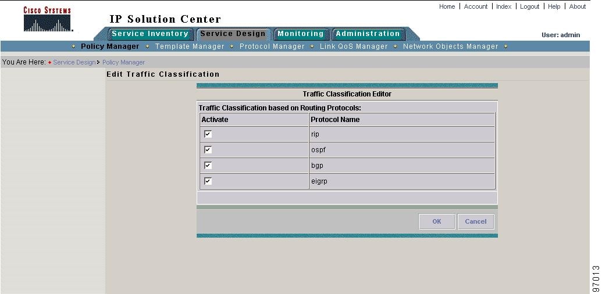Select the rip protocol name cell
The image size is (602, 294).
click(x=402, y=134)
